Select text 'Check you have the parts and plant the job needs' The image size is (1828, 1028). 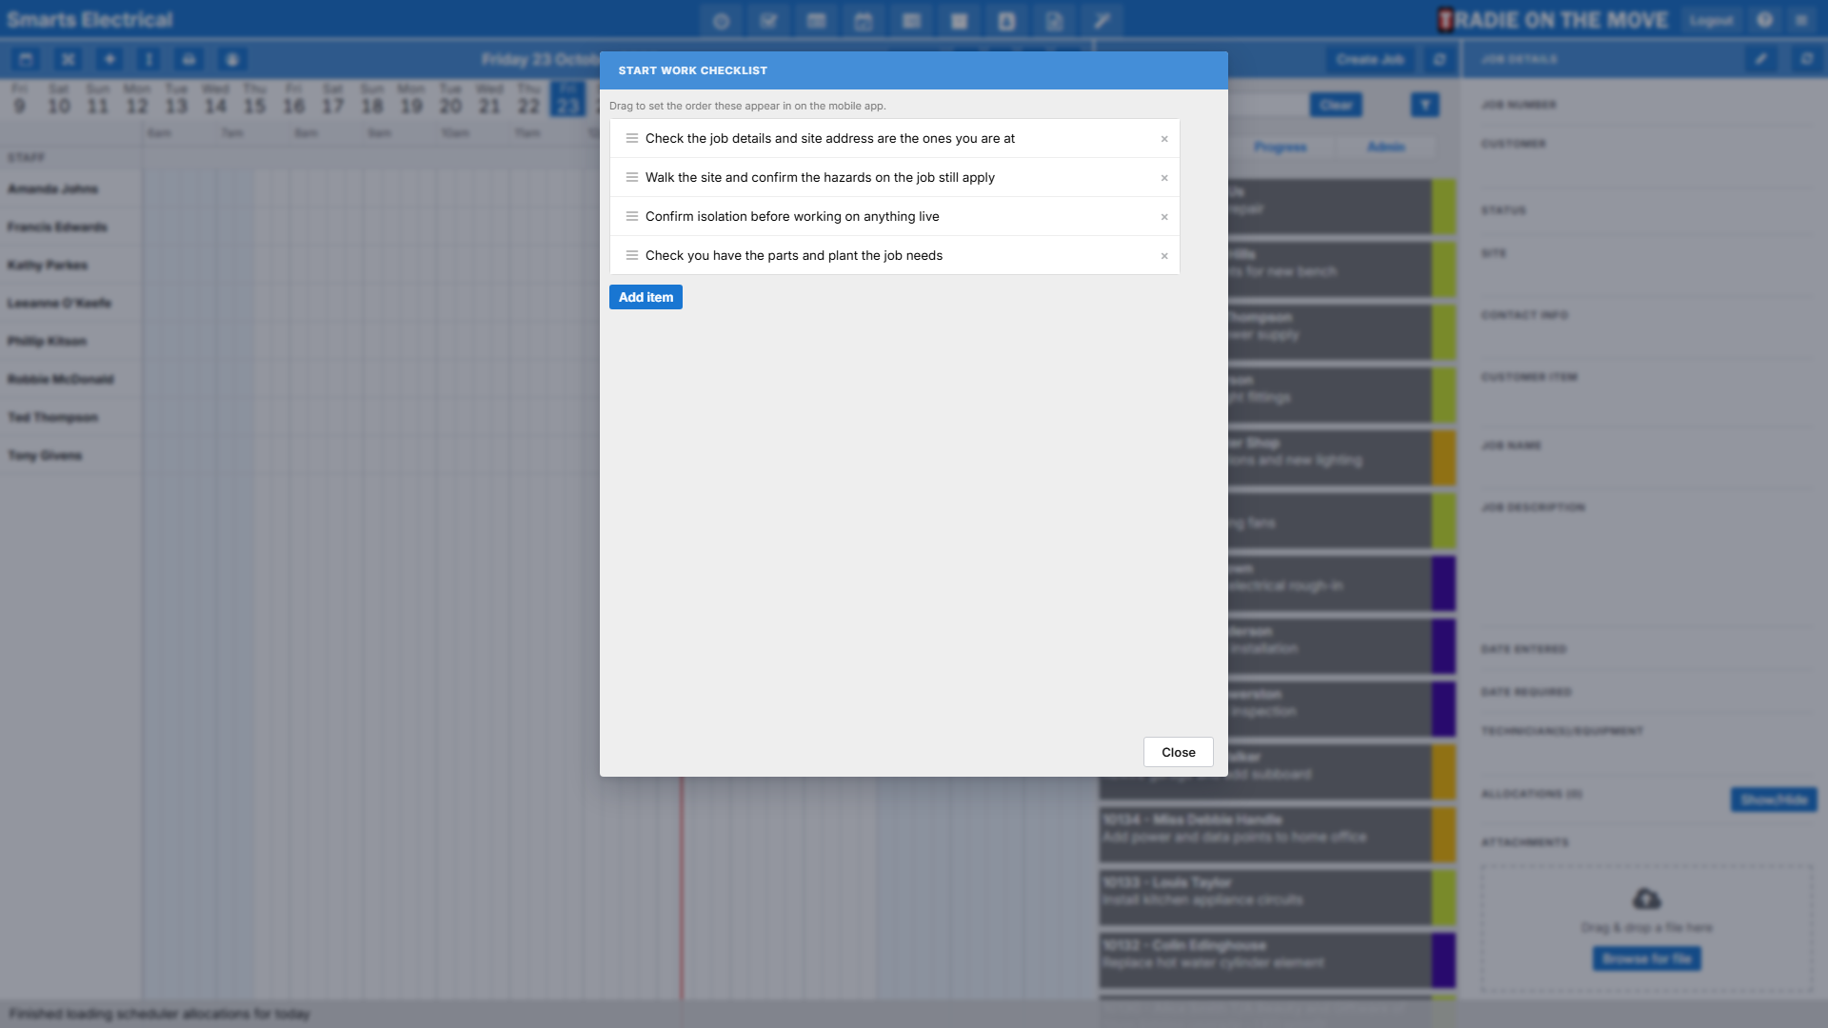[x=794, y=255]
